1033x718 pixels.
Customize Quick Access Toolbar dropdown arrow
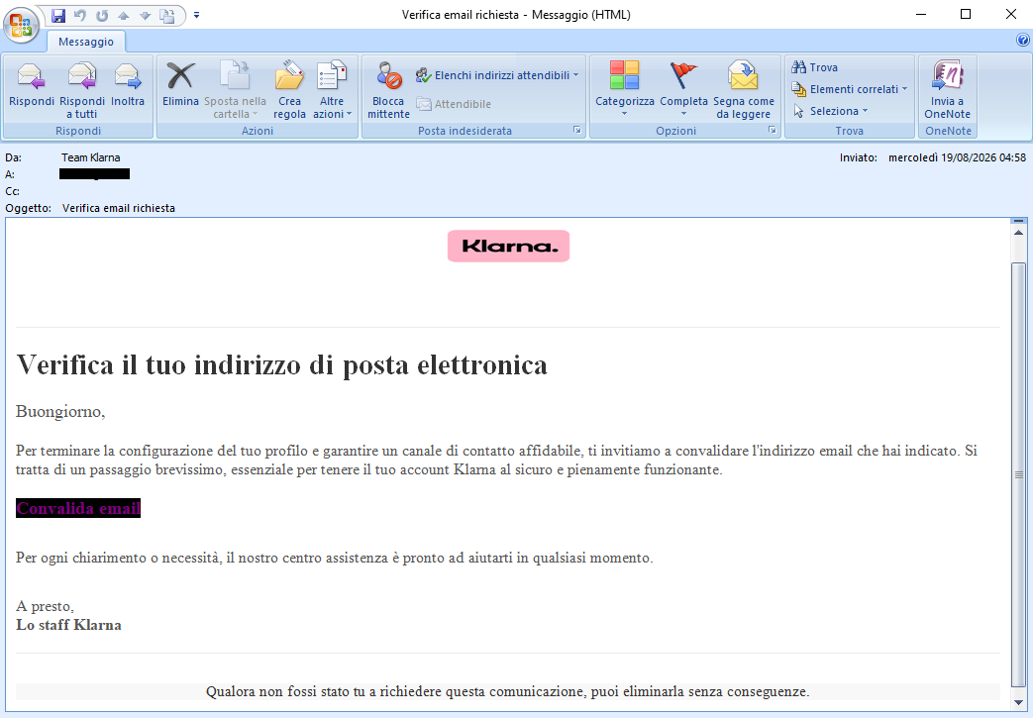point(196,15)
